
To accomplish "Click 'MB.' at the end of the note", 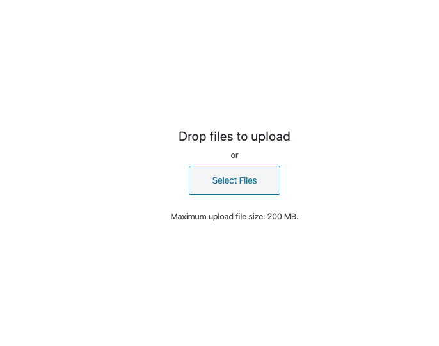I will [x=291, y=217].
